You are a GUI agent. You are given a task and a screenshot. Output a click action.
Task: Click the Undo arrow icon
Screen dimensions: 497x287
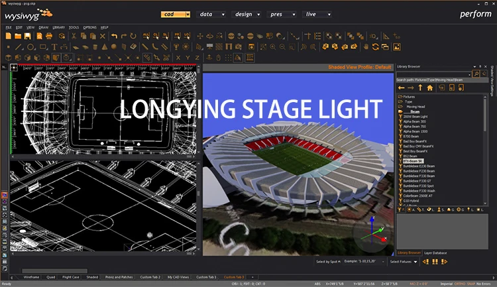click(x=114, y=36)
